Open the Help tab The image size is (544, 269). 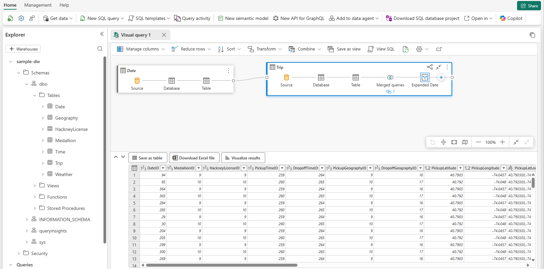(x=64, y=5)
